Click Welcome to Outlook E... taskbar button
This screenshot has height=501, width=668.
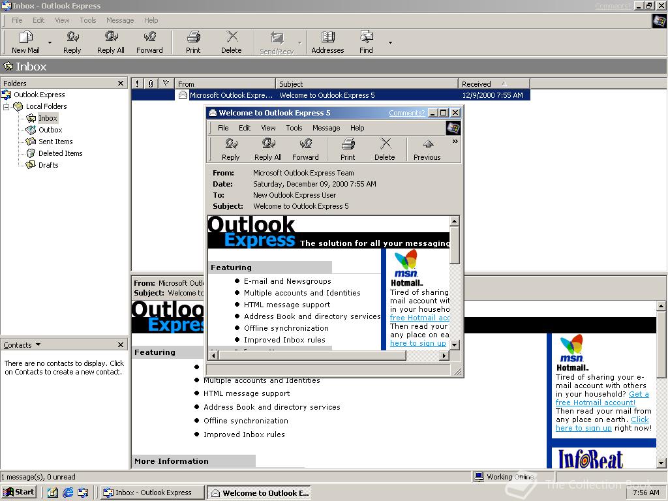[260, 493]
